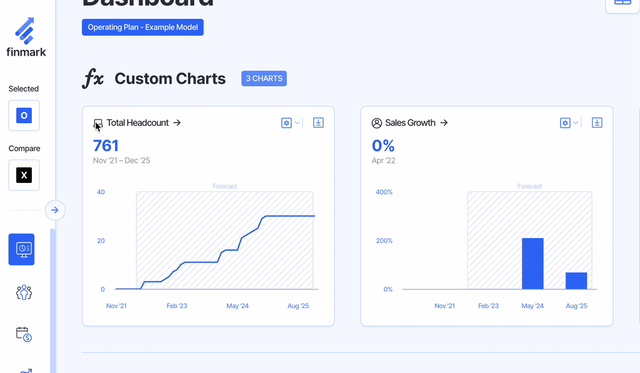Image resolution: width=640 pixels, height=373 pixels.
Task: Open the calendar with dollar sign icon
Action: click(x=24, y=334)
